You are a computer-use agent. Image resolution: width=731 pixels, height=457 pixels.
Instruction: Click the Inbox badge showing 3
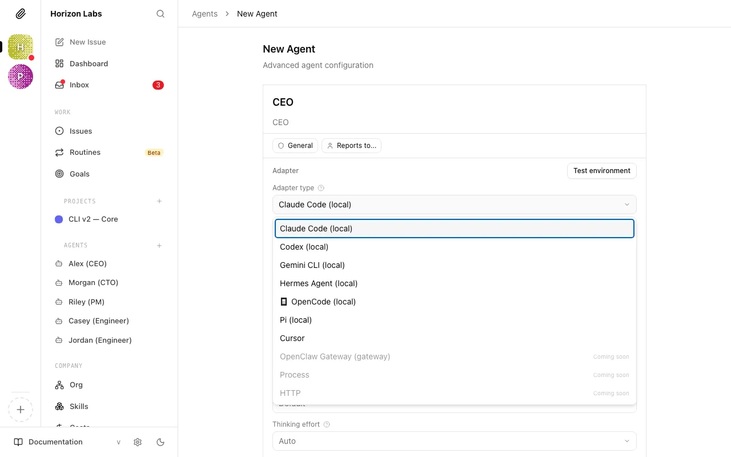click(x=158, y=85)
